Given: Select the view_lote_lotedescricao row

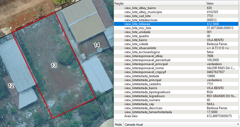Looking at the screenshot, I should click(176, 20).
